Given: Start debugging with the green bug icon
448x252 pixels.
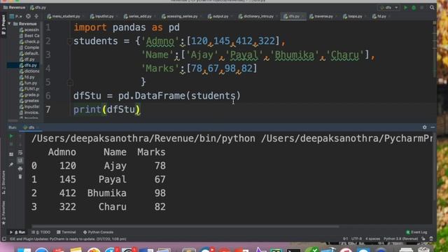Looking at the screenshot, I should tap(414, 8).
